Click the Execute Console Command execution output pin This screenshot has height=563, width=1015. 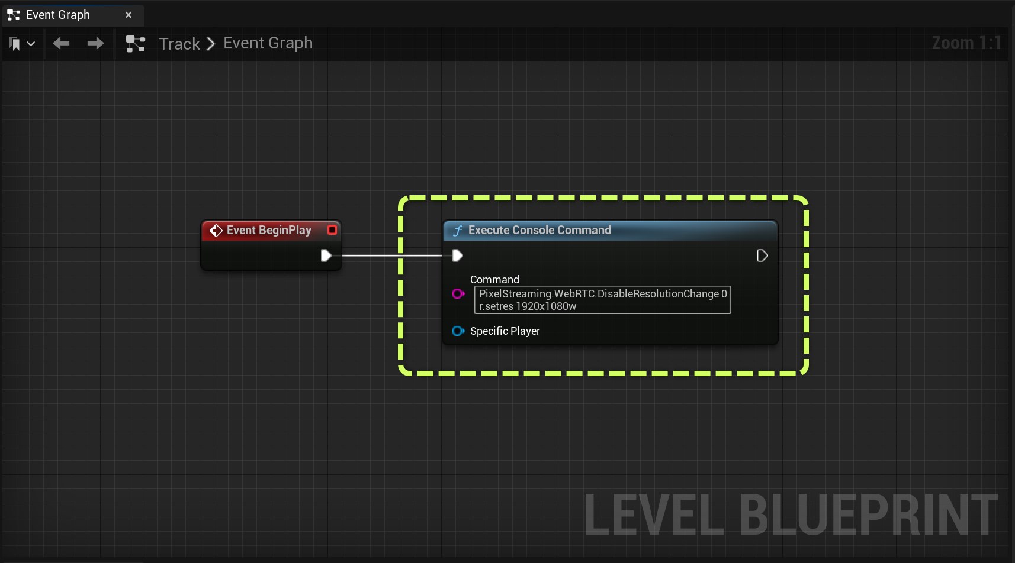[x=762, y=255]
